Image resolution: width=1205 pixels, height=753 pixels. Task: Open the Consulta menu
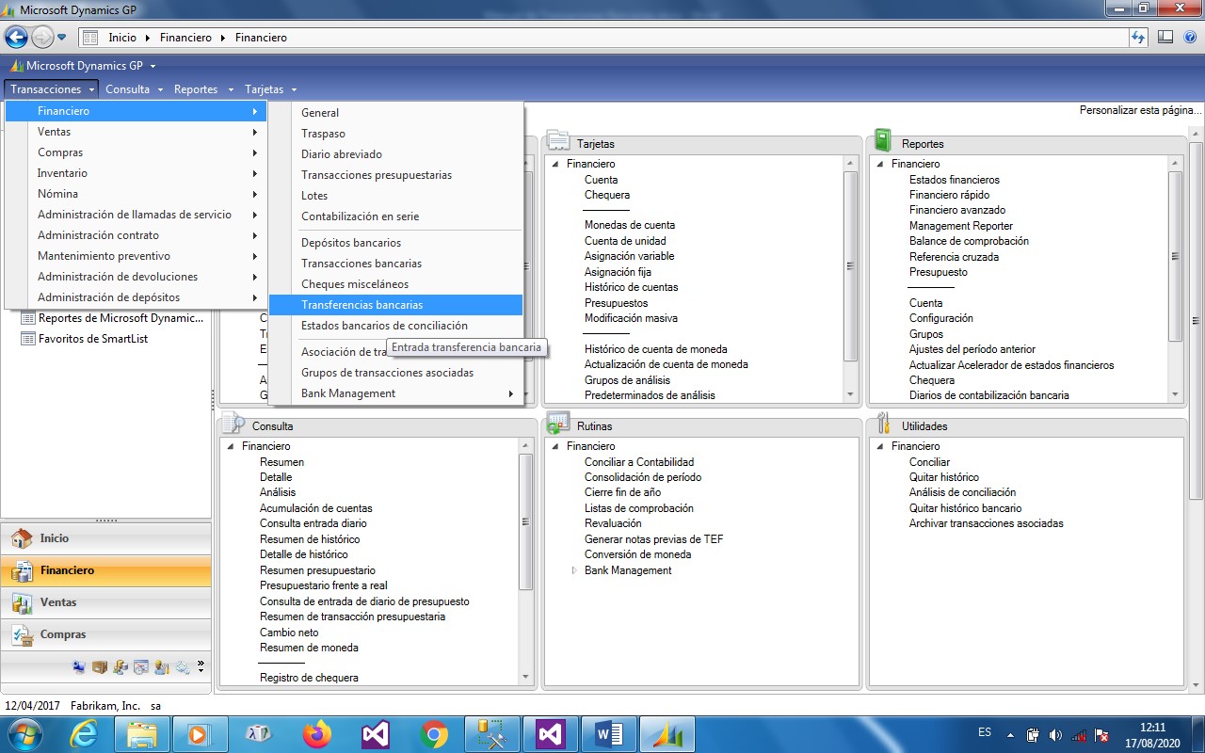coord(133,89)
